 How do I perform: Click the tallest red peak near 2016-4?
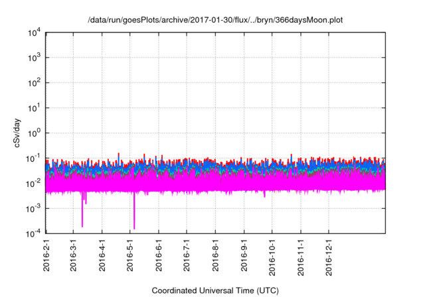coord(118,154)
